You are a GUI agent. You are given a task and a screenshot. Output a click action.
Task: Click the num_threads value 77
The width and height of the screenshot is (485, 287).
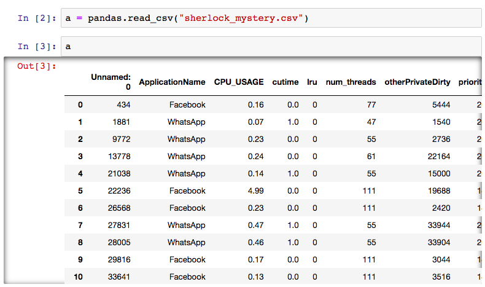[x=370, y=105]
